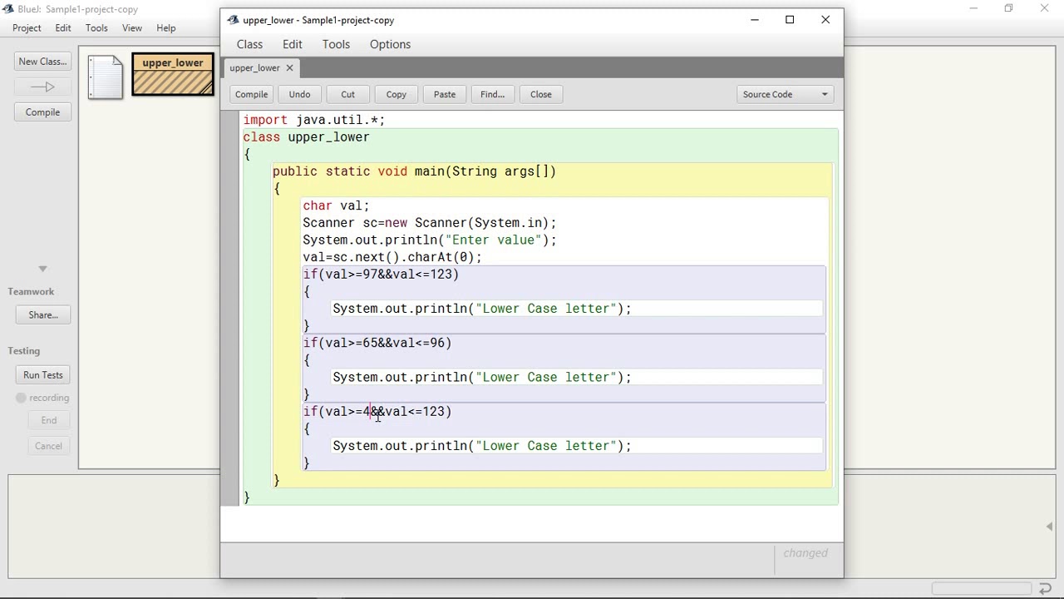The width and height of the screenshot is (1064, 599).
Task: Open the Tools menu in editor window
Action: point(336,44)
